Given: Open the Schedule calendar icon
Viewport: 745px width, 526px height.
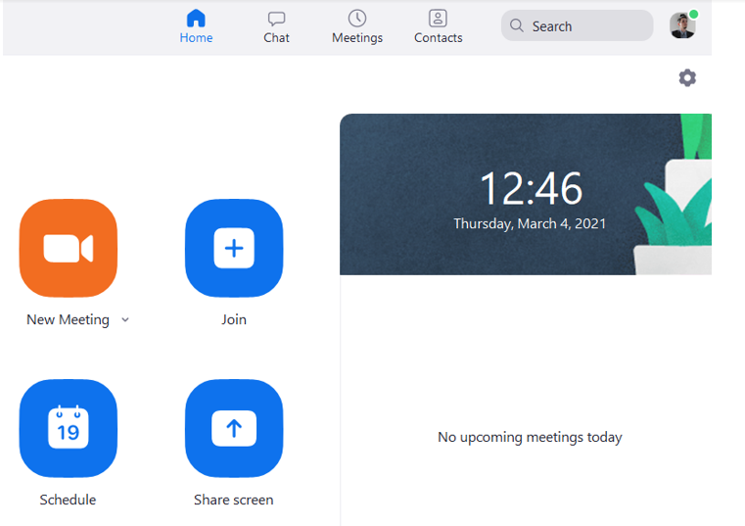Looking at the screenshot, I should (x=69, y=428).
